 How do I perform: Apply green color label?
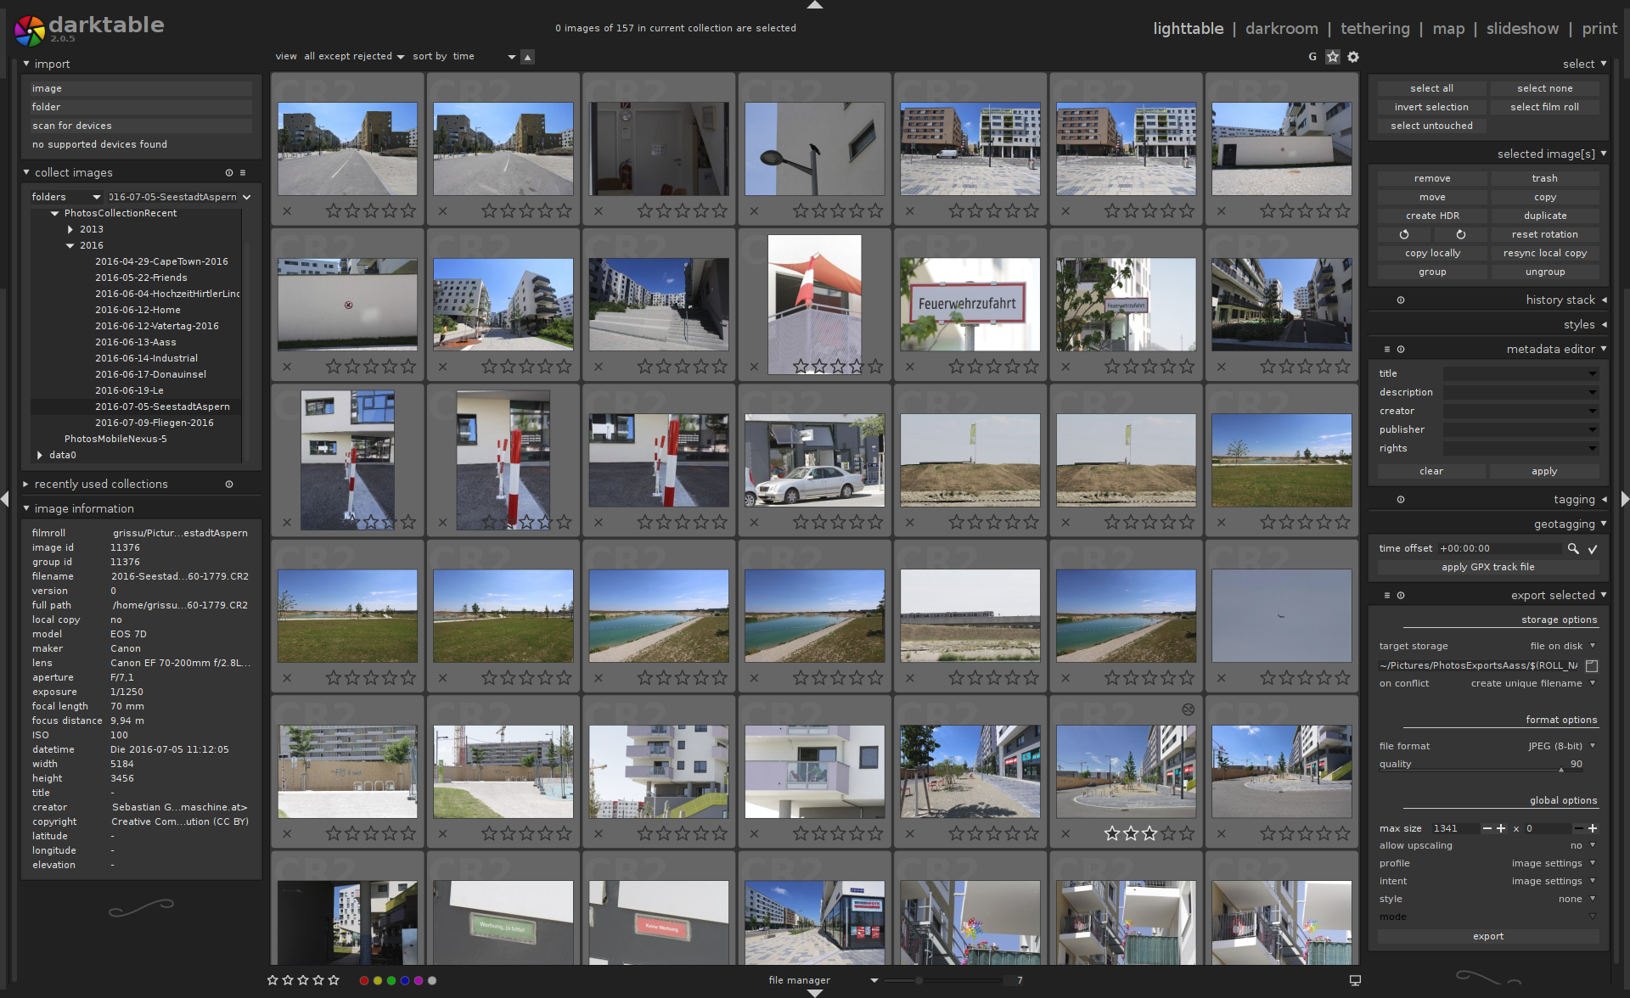click(x=391, y=980)
